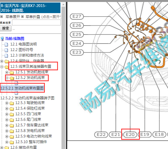Collapse 12.5.2 发动机线束 folder
The height and width of the screenshot is (149, 168).
(x=7, y=78)
